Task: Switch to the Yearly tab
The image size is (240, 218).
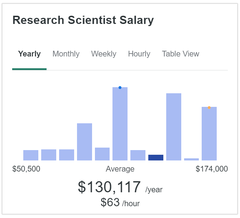Action: point(29,54)
